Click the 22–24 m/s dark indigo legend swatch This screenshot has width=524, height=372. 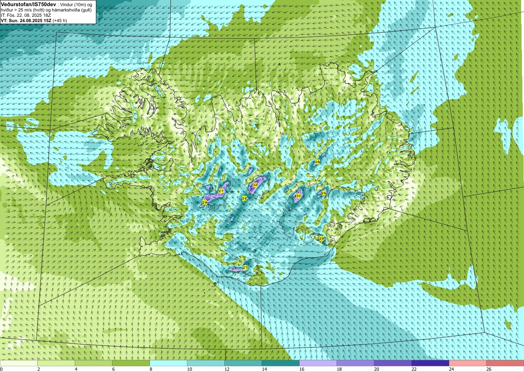[x=431, y=363]
